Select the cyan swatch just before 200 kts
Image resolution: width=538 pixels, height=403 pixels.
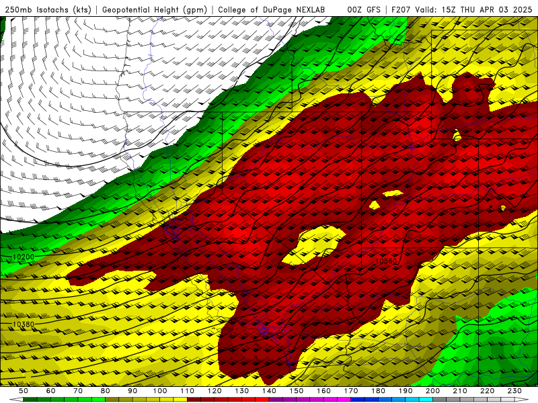426,400
